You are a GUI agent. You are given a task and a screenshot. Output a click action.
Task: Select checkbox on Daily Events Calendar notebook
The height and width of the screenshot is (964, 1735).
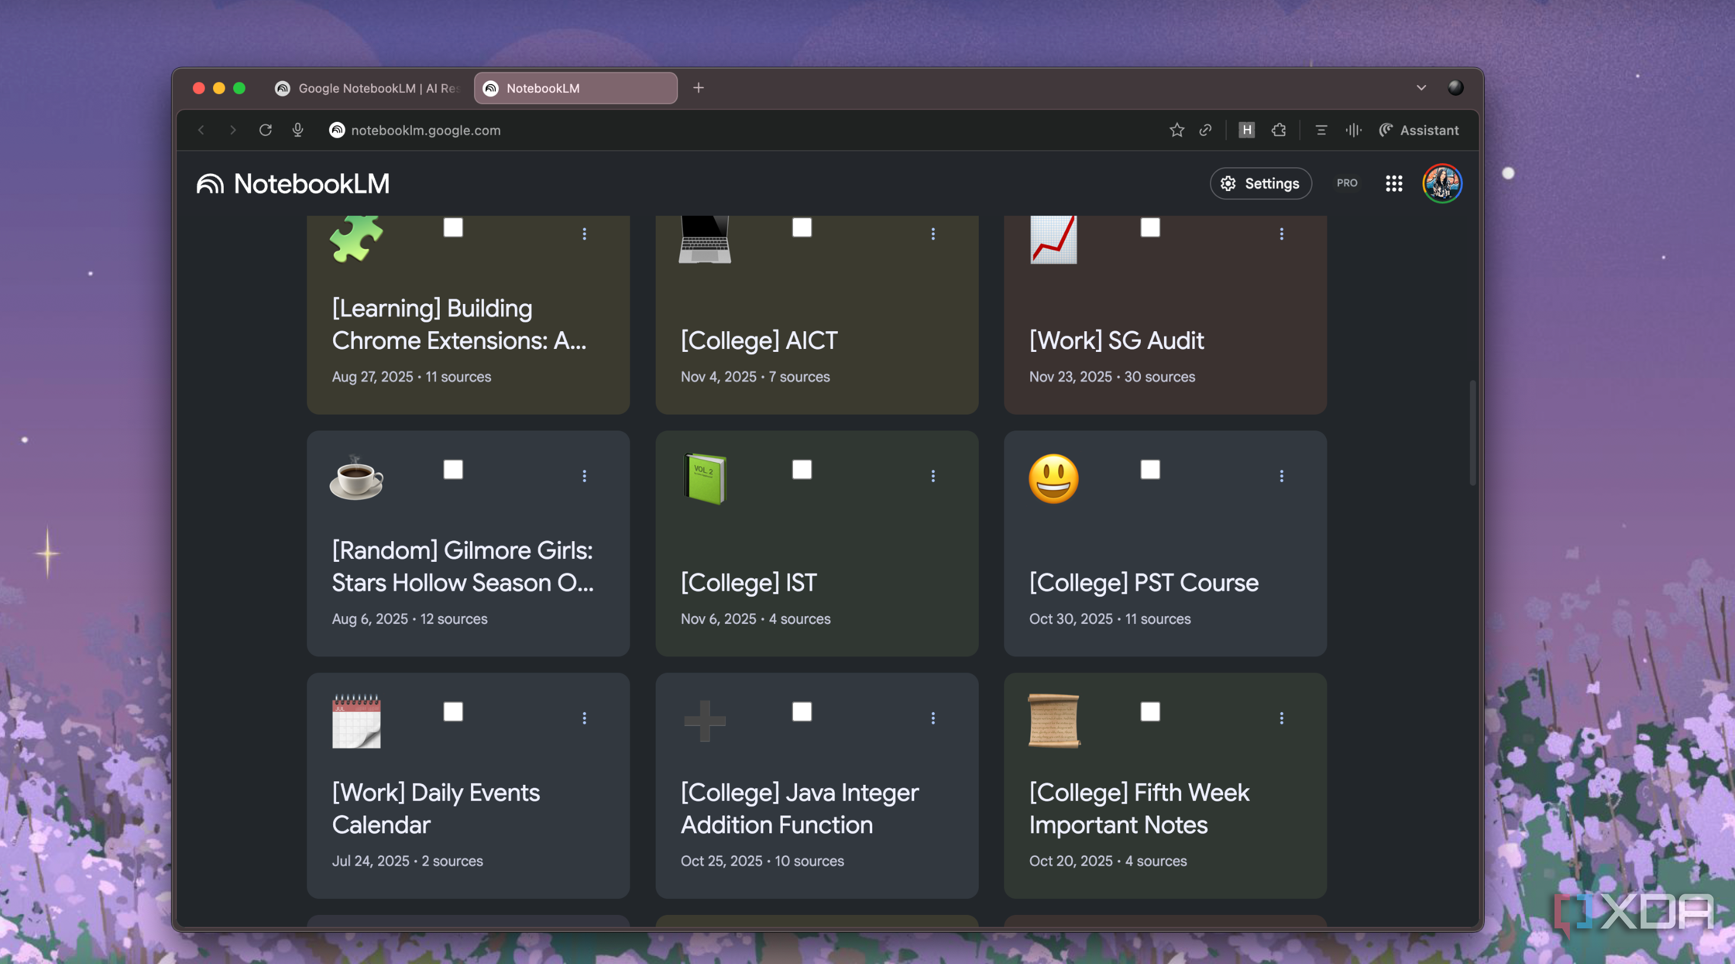coord(453,711)
